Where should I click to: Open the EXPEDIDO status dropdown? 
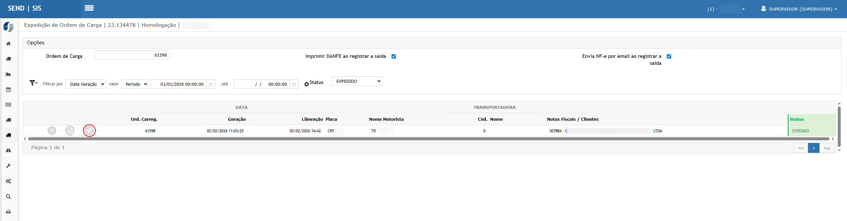click(357, 81)
